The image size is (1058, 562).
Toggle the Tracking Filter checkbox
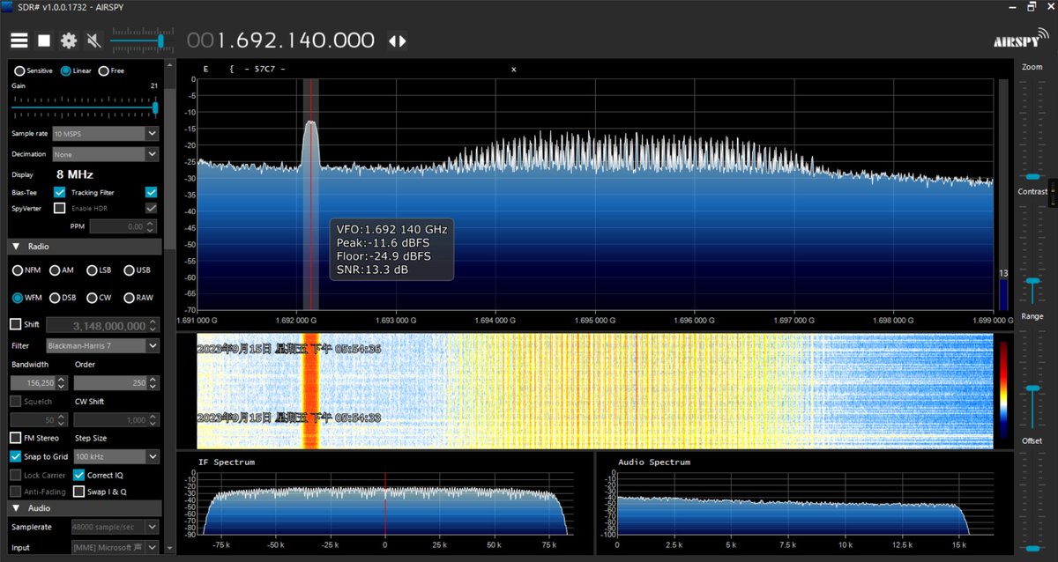click(152, 192)
